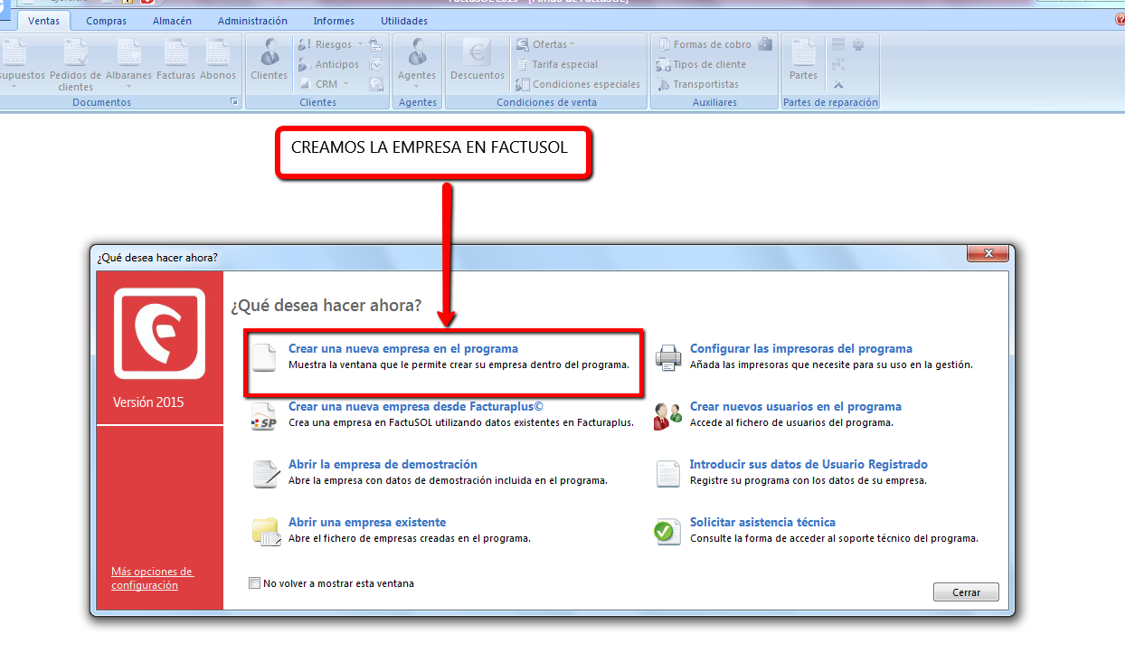Click the folder icon for Abrir una empresa existente

coord(266,531)
